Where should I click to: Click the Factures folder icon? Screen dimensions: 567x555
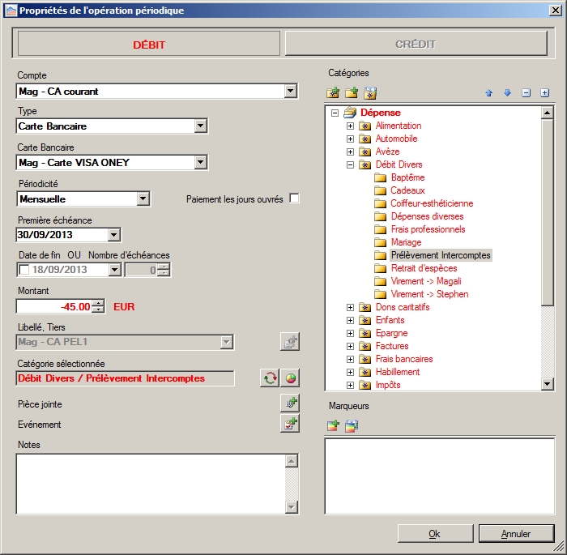tap(364, 346)
